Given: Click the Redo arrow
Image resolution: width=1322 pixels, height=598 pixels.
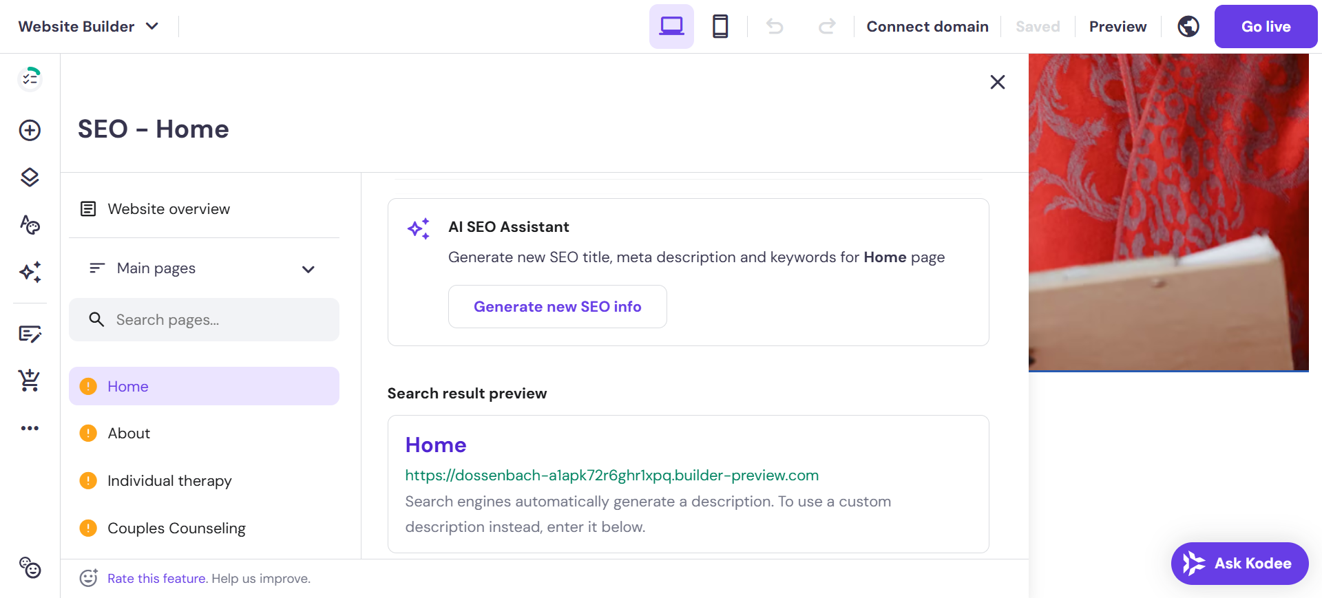Looking at the screenshot, I should (827, 26).
